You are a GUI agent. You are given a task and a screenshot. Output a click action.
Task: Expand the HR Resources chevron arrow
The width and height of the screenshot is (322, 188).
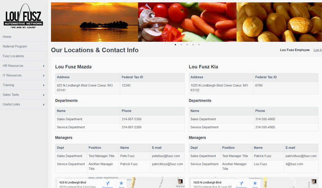click(43, 66)
